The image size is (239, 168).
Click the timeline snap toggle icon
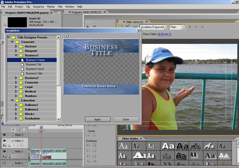click(13, 130)
